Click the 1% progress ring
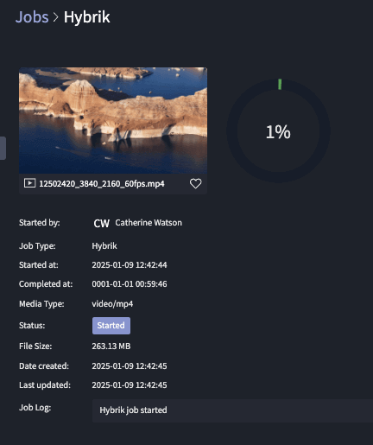Image resolution: width=373 pixels, height=445 pixels. (x=278, y=131)
